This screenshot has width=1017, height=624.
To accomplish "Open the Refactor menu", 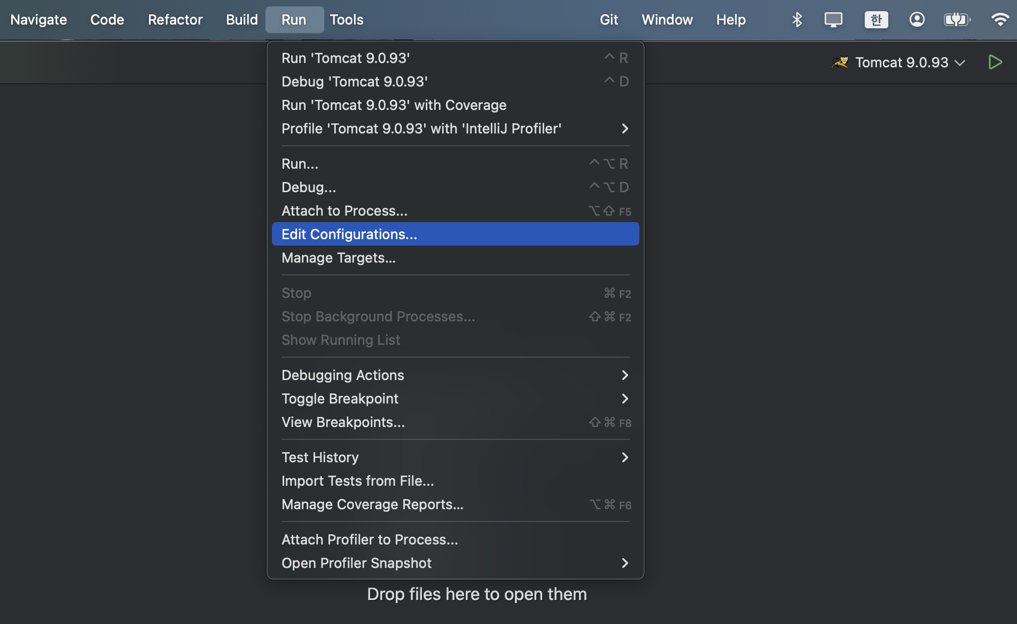I will click(x=175, y=20).
